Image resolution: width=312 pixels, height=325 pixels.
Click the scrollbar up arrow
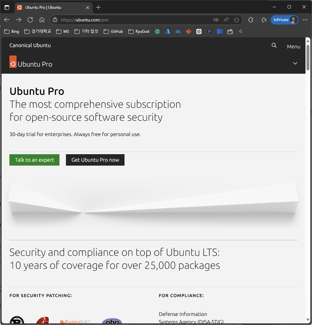[x=308, y=41]
